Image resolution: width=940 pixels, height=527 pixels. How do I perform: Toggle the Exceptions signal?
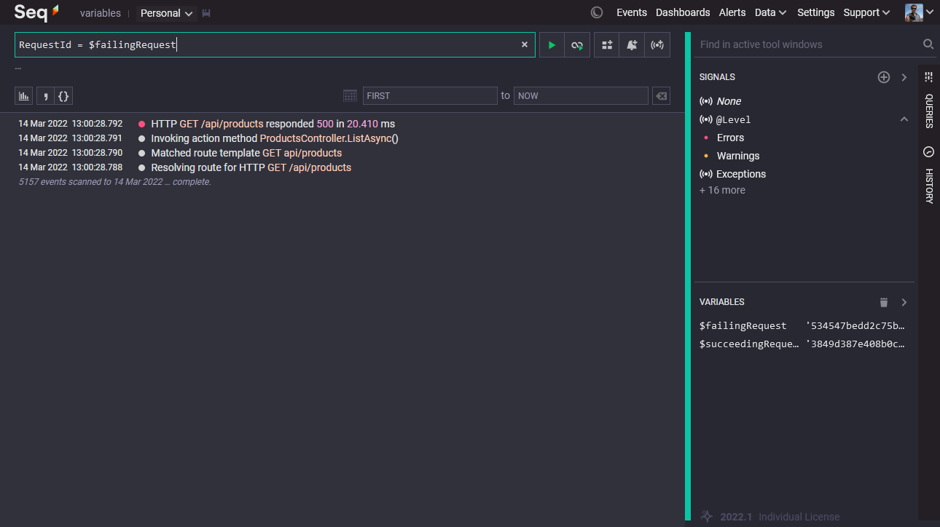click(x=741, y=174)
